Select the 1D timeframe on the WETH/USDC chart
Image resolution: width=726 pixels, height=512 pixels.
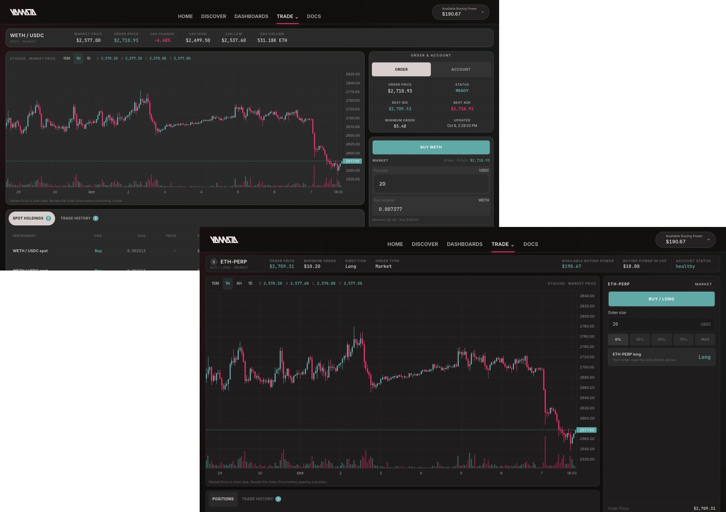[88, 59]
